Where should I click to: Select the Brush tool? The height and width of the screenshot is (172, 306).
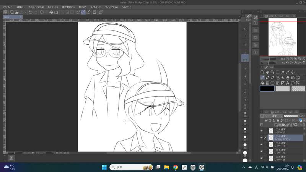(x=272, y=78)
